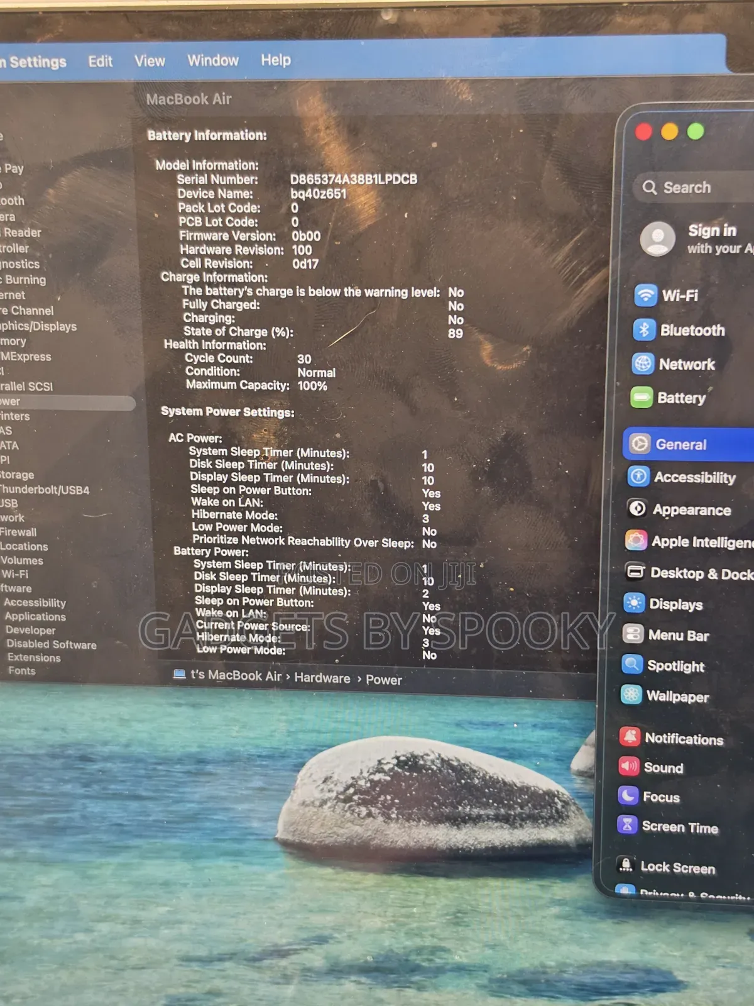This screenshot has height=1006, width=754.
Task: Open the Network globe icon
Action: tap(643, 363)
